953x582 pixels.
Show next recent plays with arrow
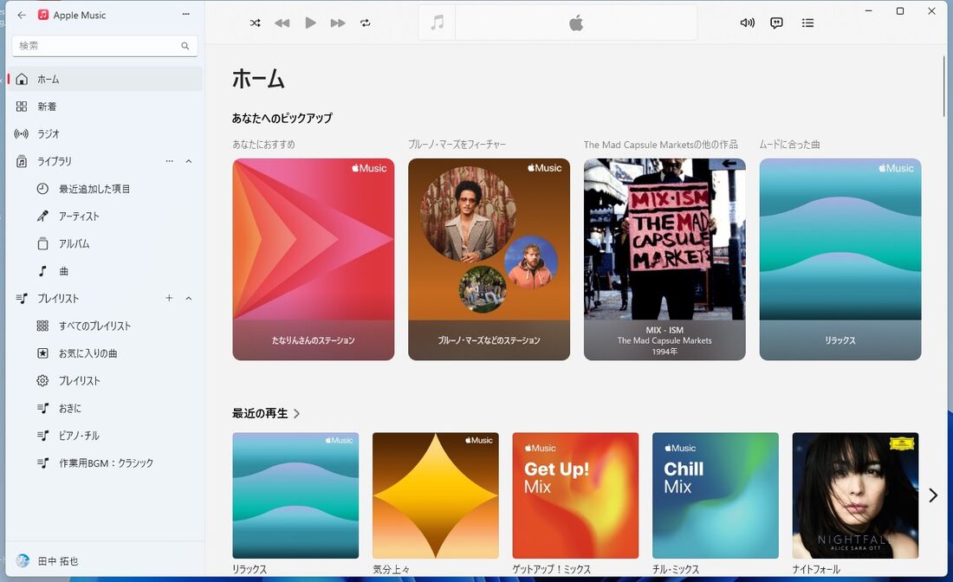(933, 495)
